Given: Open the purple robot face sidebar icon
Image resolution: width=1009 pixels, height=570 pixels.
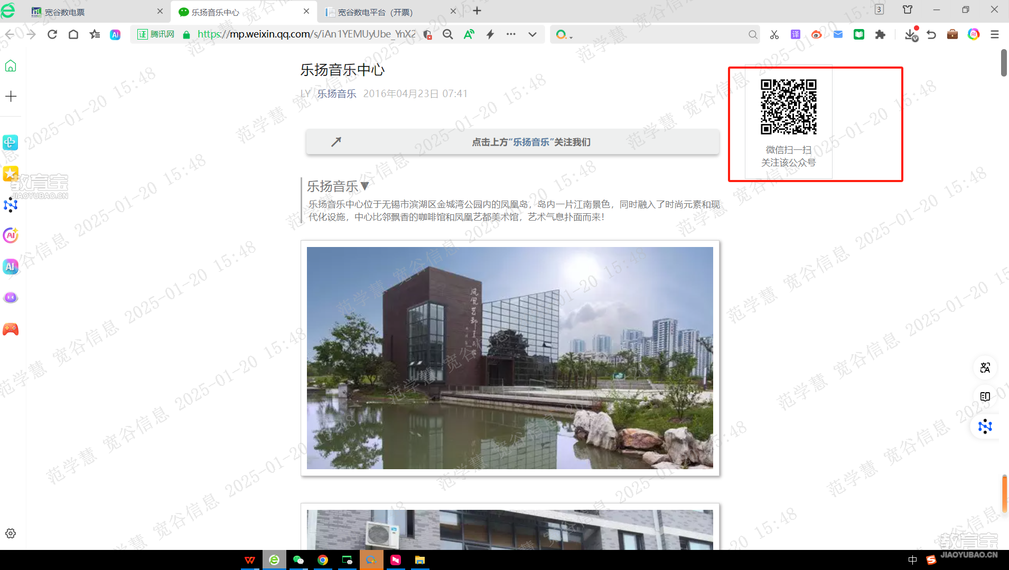Looking at the screenshot, I should (x=11, y=298).
